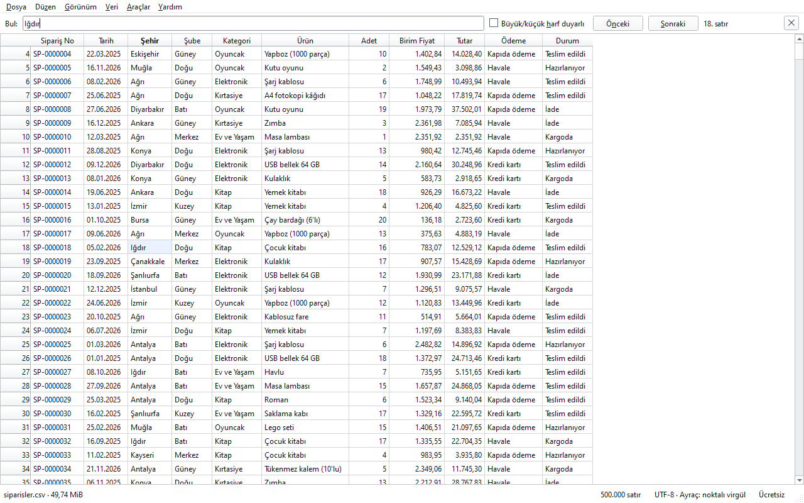The width and height of the screenshot is (804, 503).
Task: Select the 37.502,01 amount cell
Action: [465, 109]
